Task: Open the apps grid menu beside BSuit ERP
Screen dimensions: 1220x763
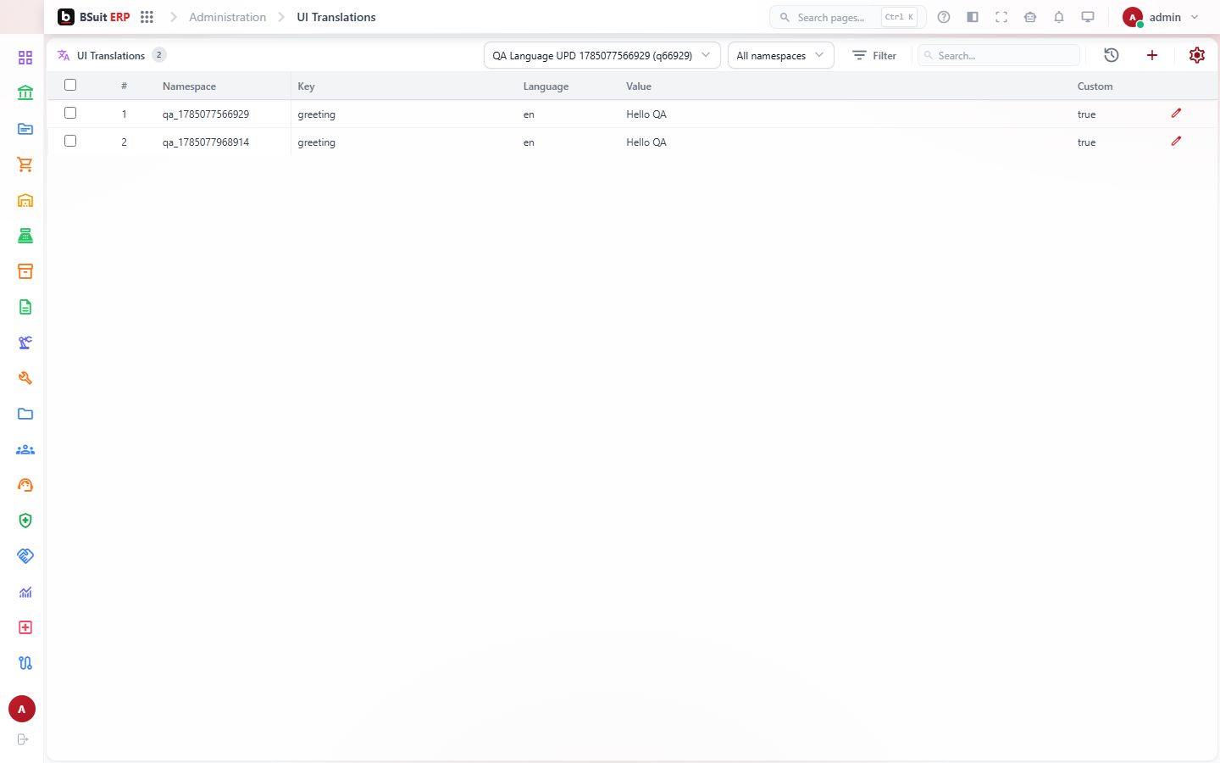Action: [147, 17]
